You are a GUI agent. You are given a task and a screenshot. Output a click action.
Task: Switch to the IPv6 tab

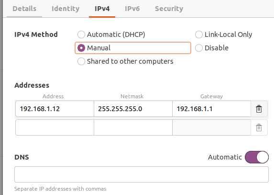pos(132,9)
